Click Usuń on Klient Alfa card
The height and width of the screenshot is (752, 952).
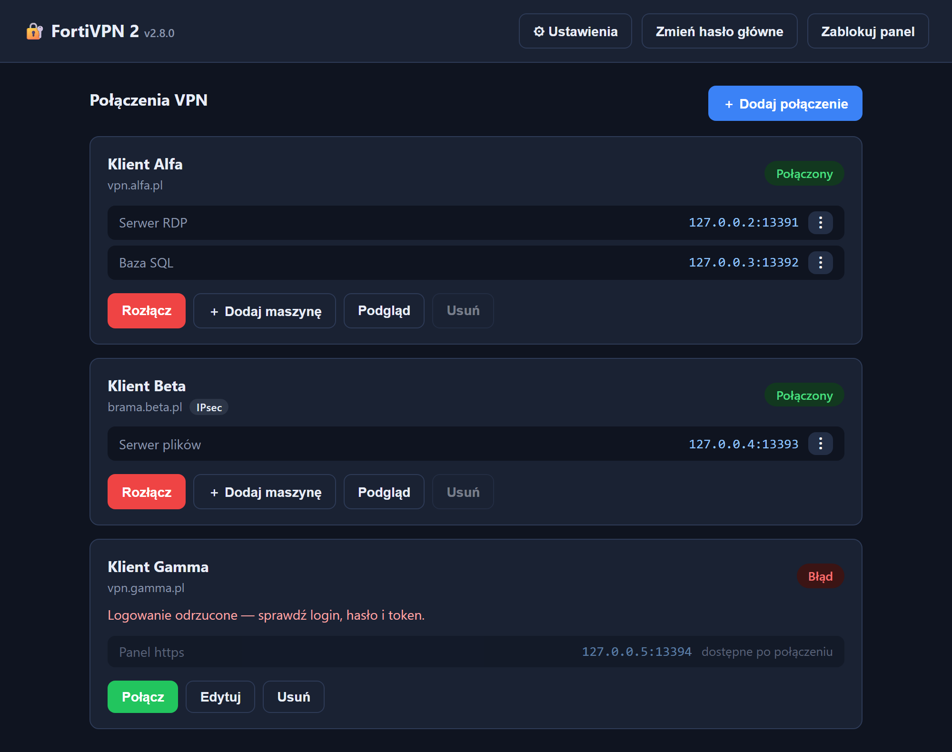pyautogui.click(x=463, y=311)
